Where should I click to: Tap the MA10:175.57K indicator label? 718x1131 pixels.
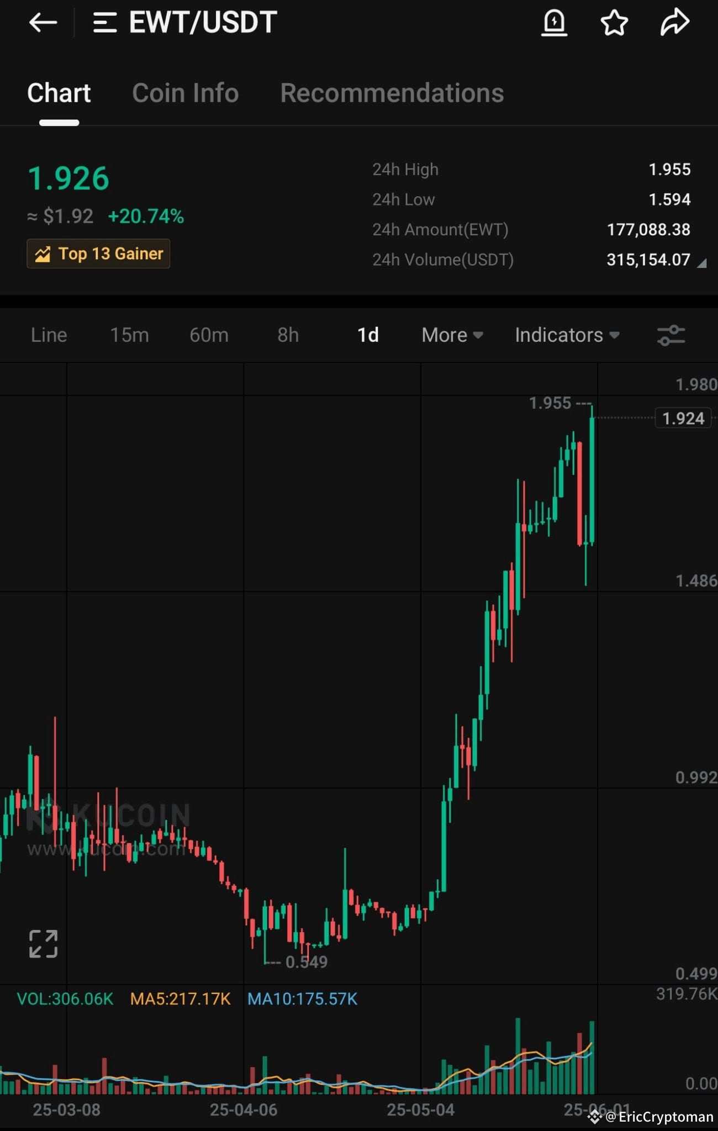point(303,999)
